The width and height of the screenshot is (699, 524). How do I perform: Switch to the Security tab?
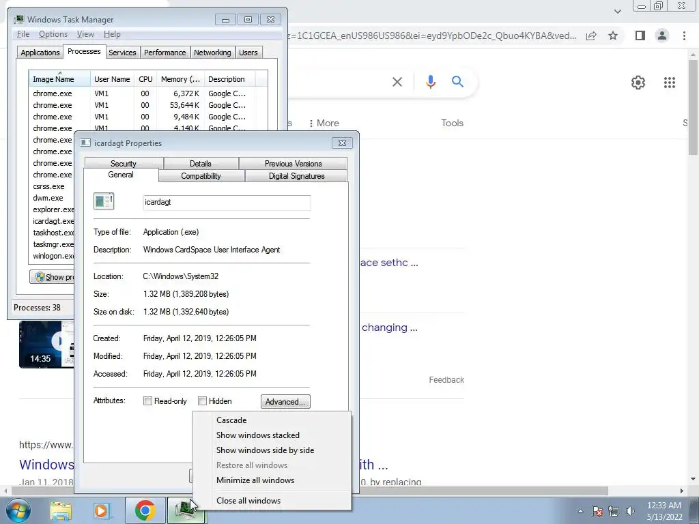coord(124,164)
